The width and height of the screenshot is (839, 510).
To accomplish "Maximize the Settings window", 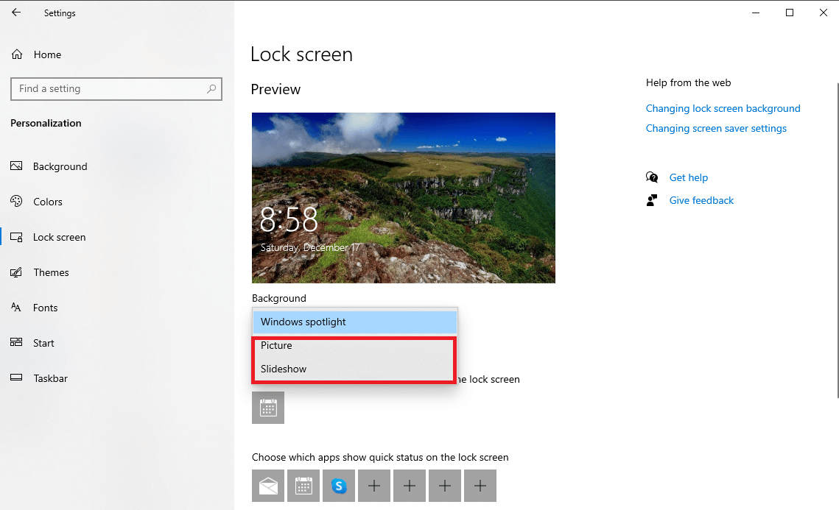I will [x=789, y=13].
